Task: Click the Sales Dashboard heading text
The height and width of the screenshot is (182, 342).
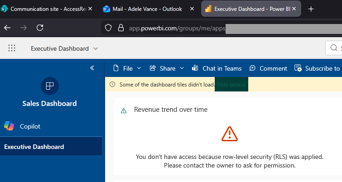Action: pos(49,103)
